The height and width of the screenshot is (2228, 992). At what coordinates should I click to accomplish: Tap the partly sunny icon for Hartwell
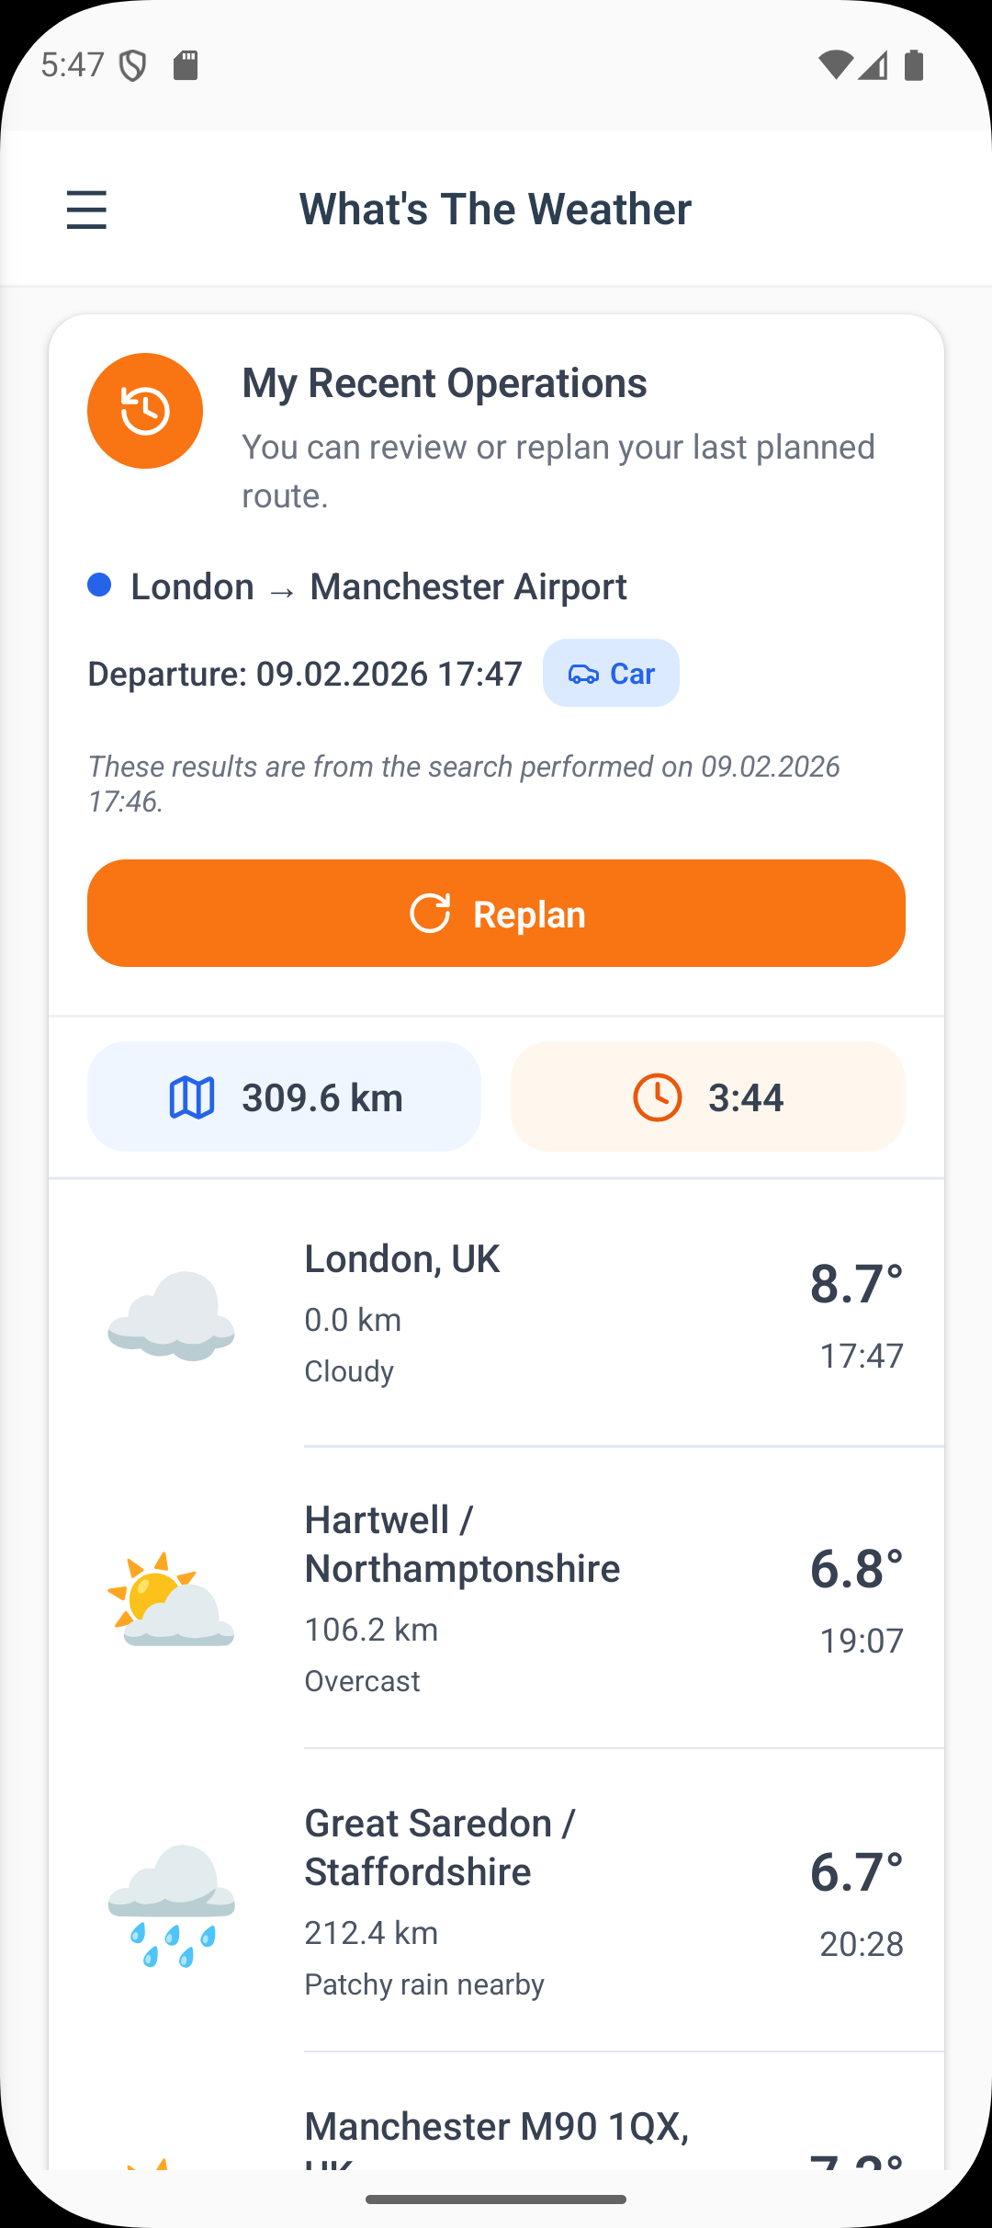[x=172, y=1599]
